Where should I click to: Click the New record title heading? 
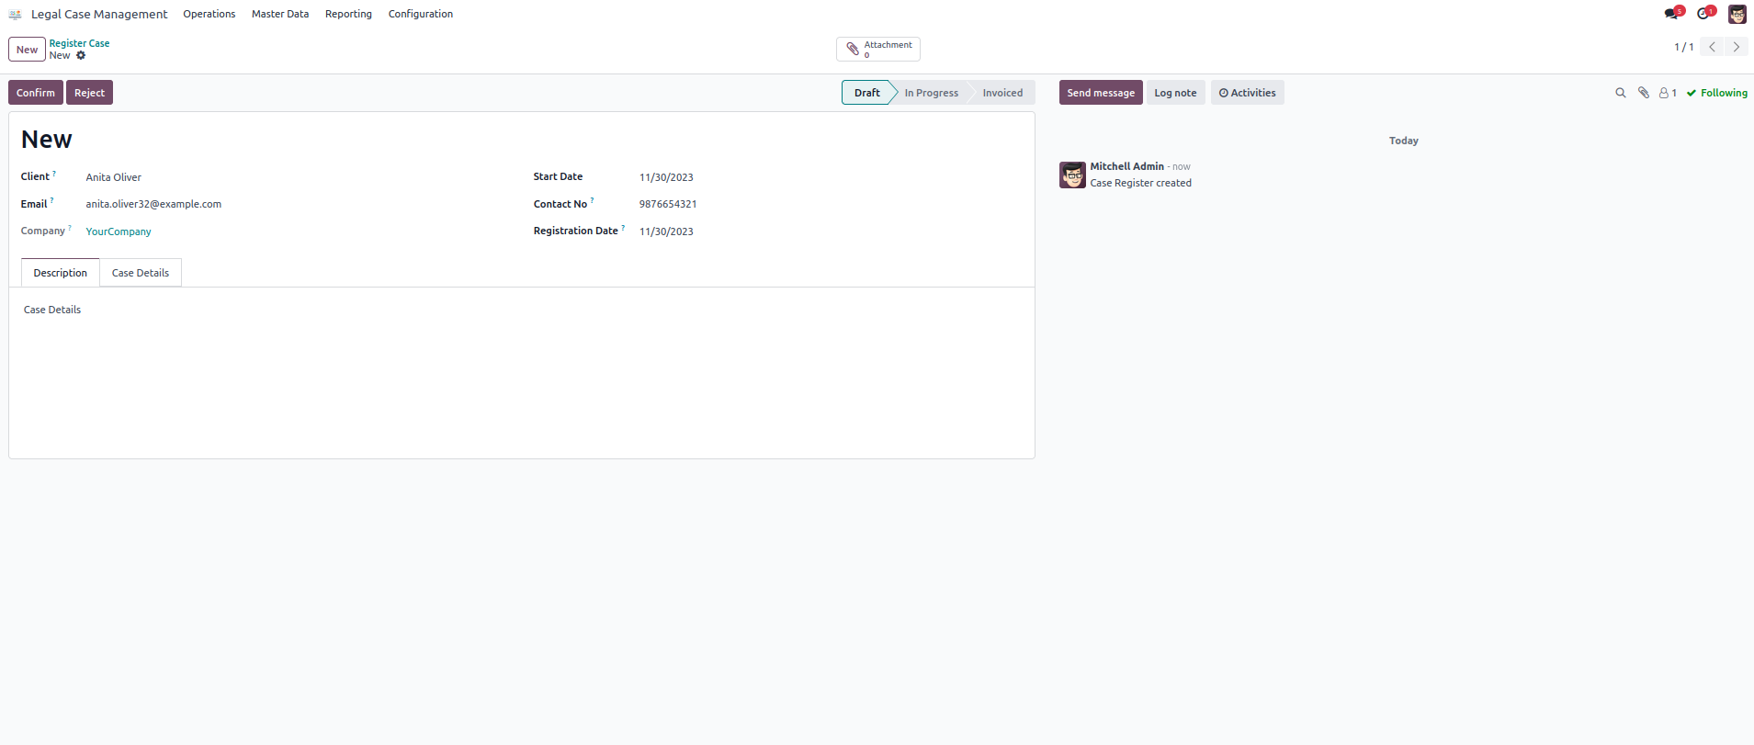47,140
